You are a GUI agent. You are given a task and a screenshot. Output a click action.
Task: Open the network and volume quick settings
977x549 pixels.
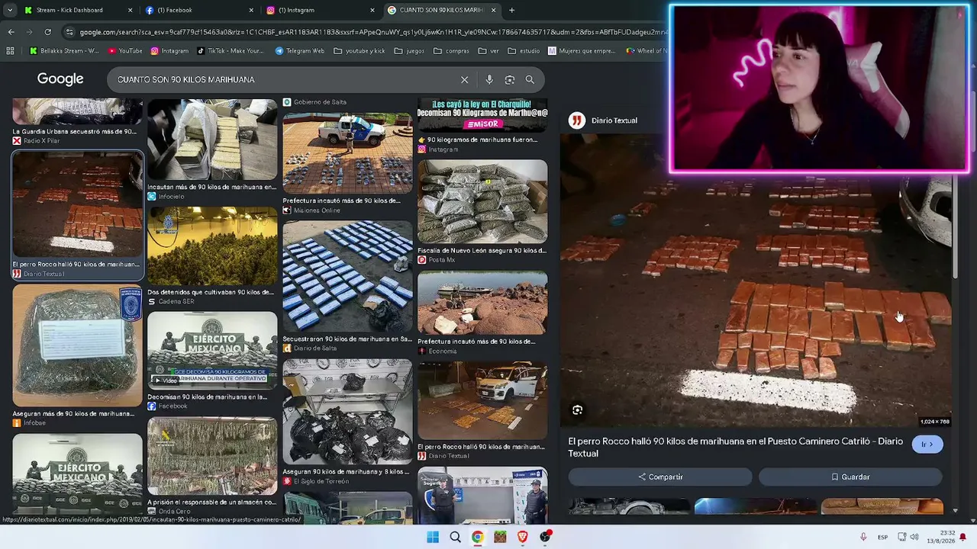point(908,537)
